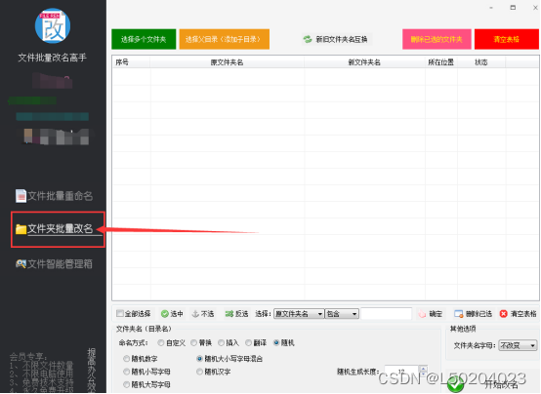Screen dimensions: 541x394
Task: Click the green check 开始改名 icon
Action: click(455, 384)
